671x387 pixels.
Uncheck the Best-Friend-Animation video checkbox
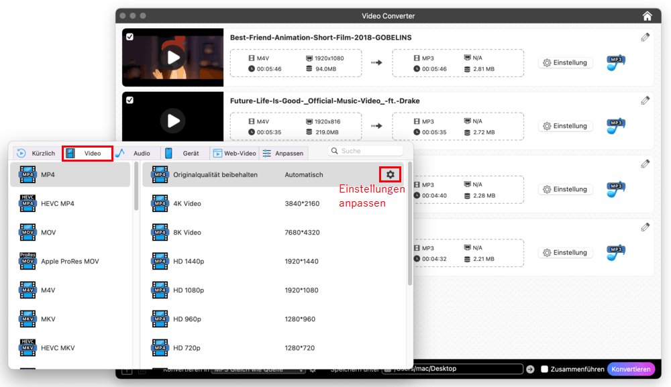pyautogui.click(x=130, y=37)
